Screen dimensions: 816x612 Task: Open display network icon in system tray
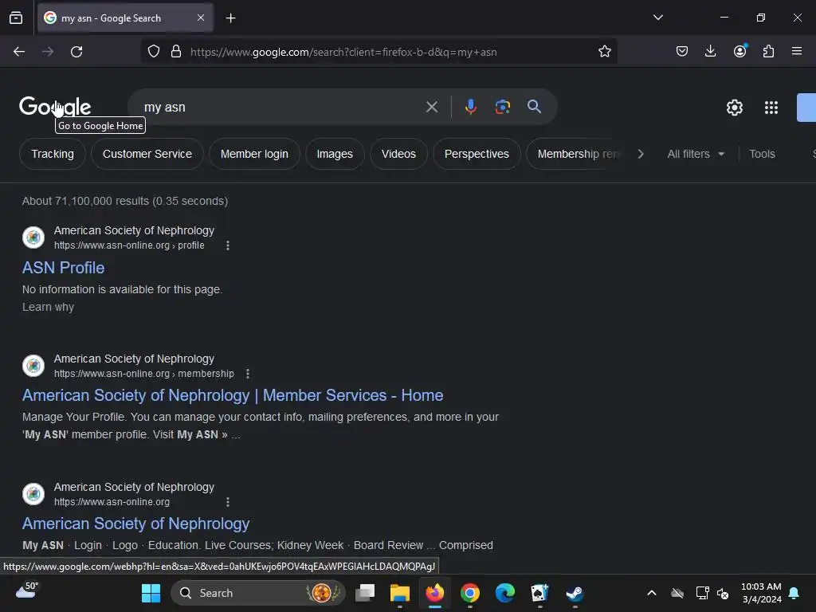[x=702, y=593]
